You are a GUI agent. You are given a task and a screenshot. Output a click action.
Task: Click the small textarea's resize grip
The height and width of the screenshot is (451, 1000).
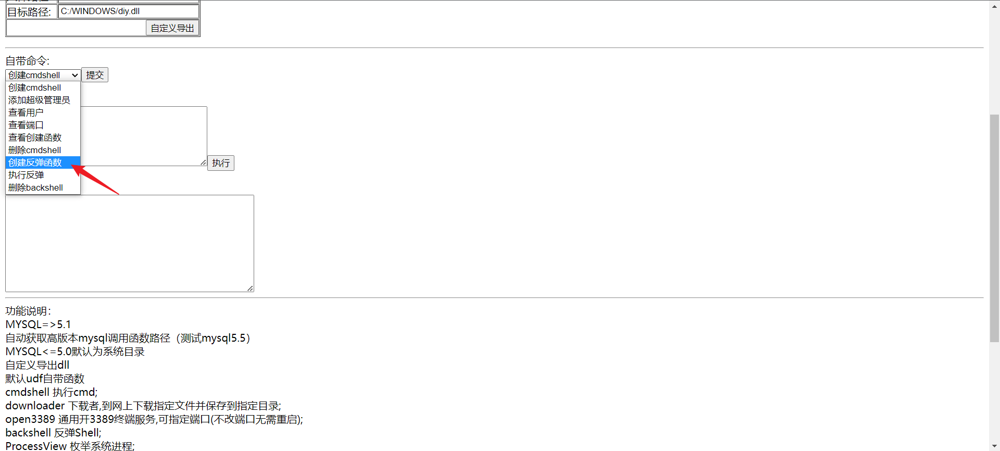(x=204, y=162)
